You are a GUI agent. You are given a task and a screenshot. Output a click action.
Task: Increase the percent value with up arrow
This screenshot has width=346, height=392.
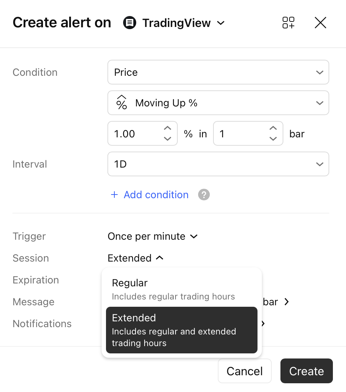[x=167, y=128]
